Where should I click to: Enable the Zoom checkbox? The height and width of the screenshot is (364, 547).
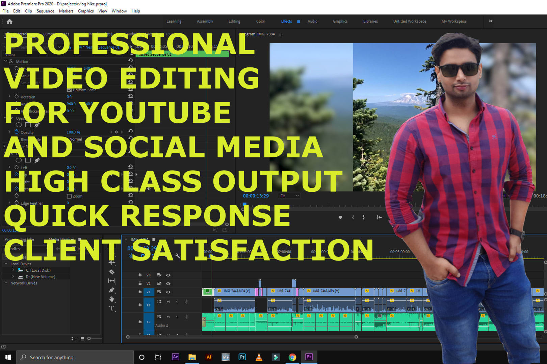[69, 196]
